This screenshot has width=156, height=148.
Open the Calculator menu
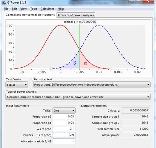pyautogui.click(x=47, y=9)
